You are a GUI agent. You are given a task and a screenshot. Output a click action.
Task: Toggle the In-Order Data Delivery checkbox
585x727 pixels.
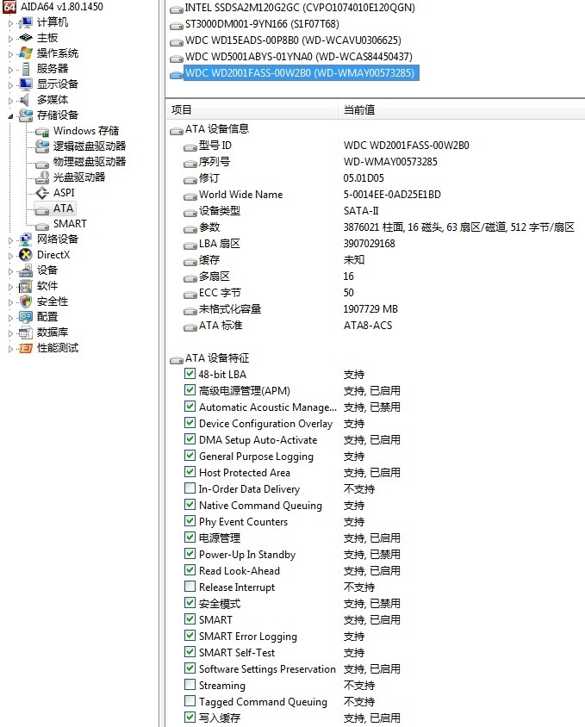coord(190,489)
